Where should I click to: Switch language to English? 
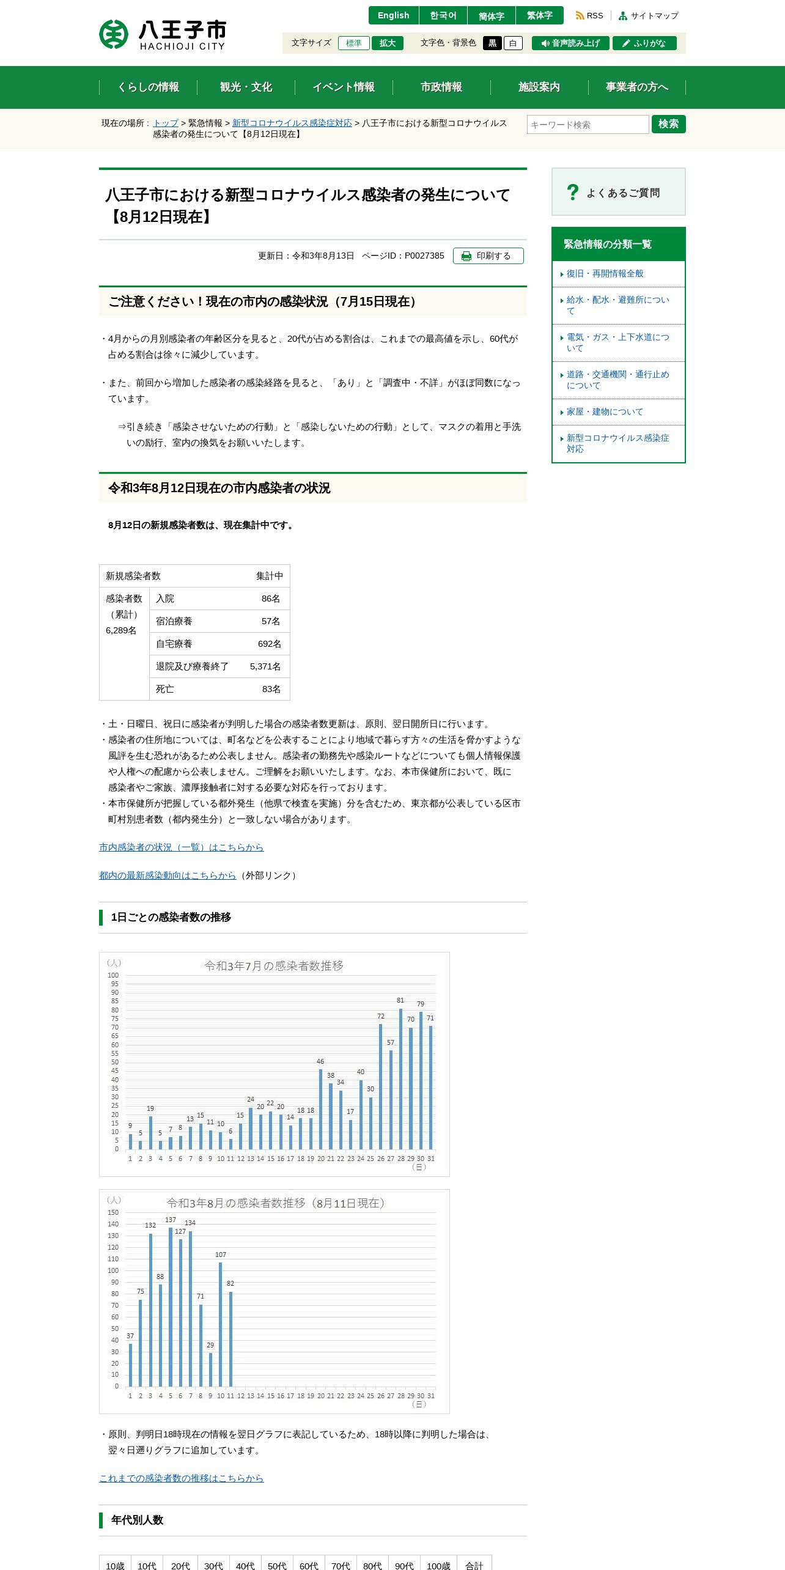pos(393,15)
